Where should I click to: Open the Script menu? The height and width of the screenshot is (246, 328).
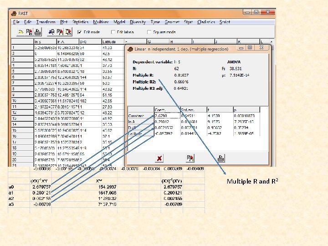(225, 22)
